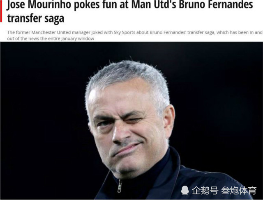Viewport: 263px width, 200px height.
Task: Click "Bruno Fernandes" in the headline
Action: (216, 5)
